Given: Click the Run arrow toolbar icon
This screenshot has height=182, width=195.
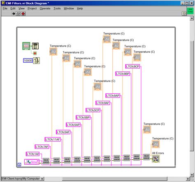Looking at the screenshot, I should point(14,14).
